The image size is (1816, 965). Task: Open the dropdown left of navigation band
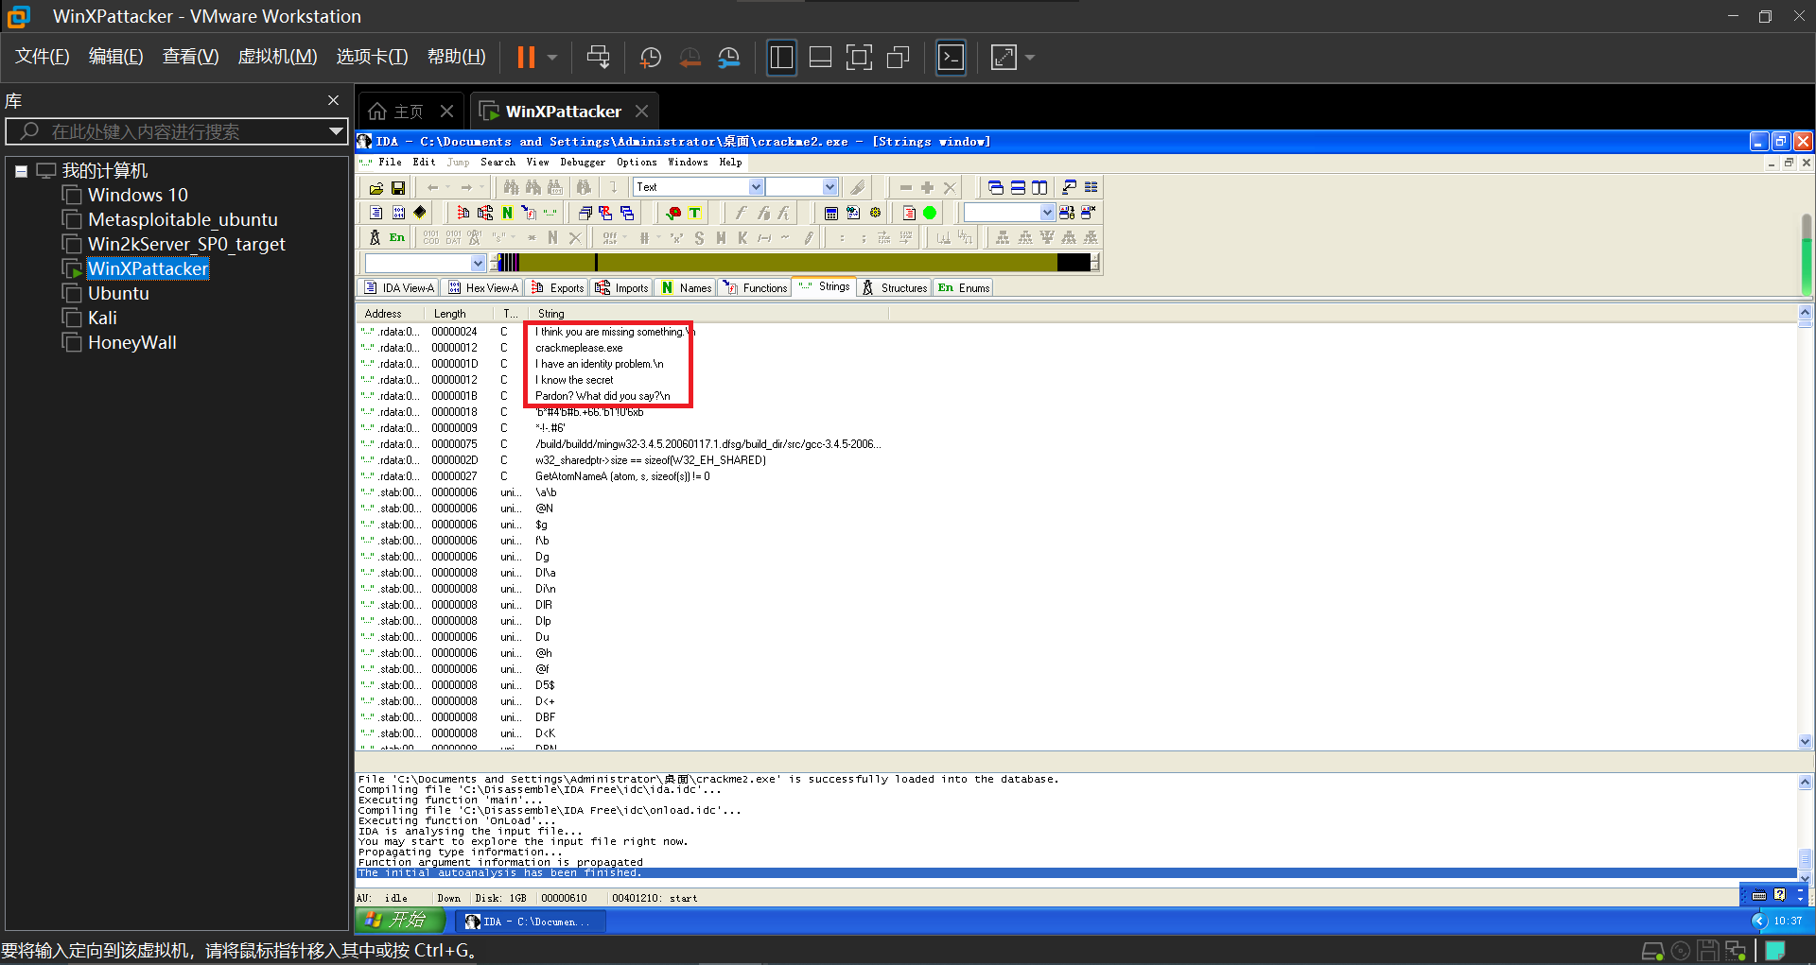coord(478,263)
